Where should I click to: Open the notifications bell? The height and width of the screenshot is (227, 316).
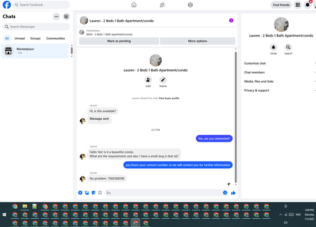307,5
